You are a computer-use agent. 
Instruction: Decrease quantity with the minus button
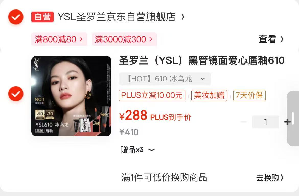point(244,122)
